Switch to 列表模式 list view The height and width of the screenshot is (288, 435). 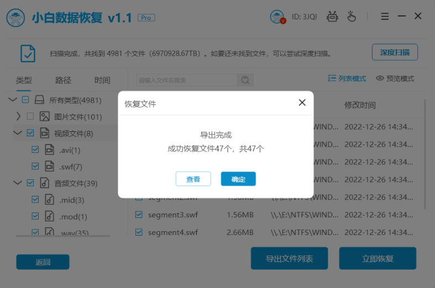347,78
